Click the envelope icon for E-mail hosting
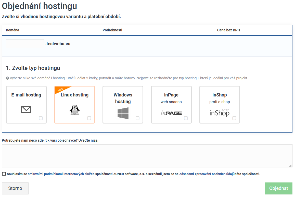295x197 pixels. pos(26,109)
